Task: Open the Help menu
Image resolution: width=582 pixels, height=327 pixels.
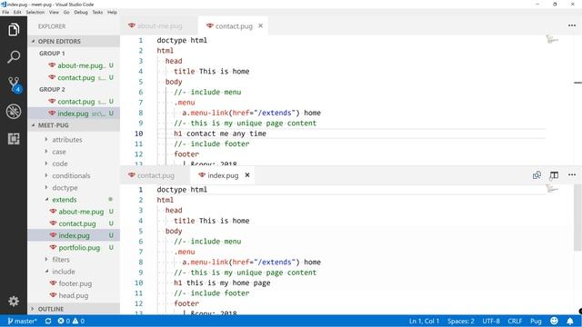Action: tap(112, 12)
